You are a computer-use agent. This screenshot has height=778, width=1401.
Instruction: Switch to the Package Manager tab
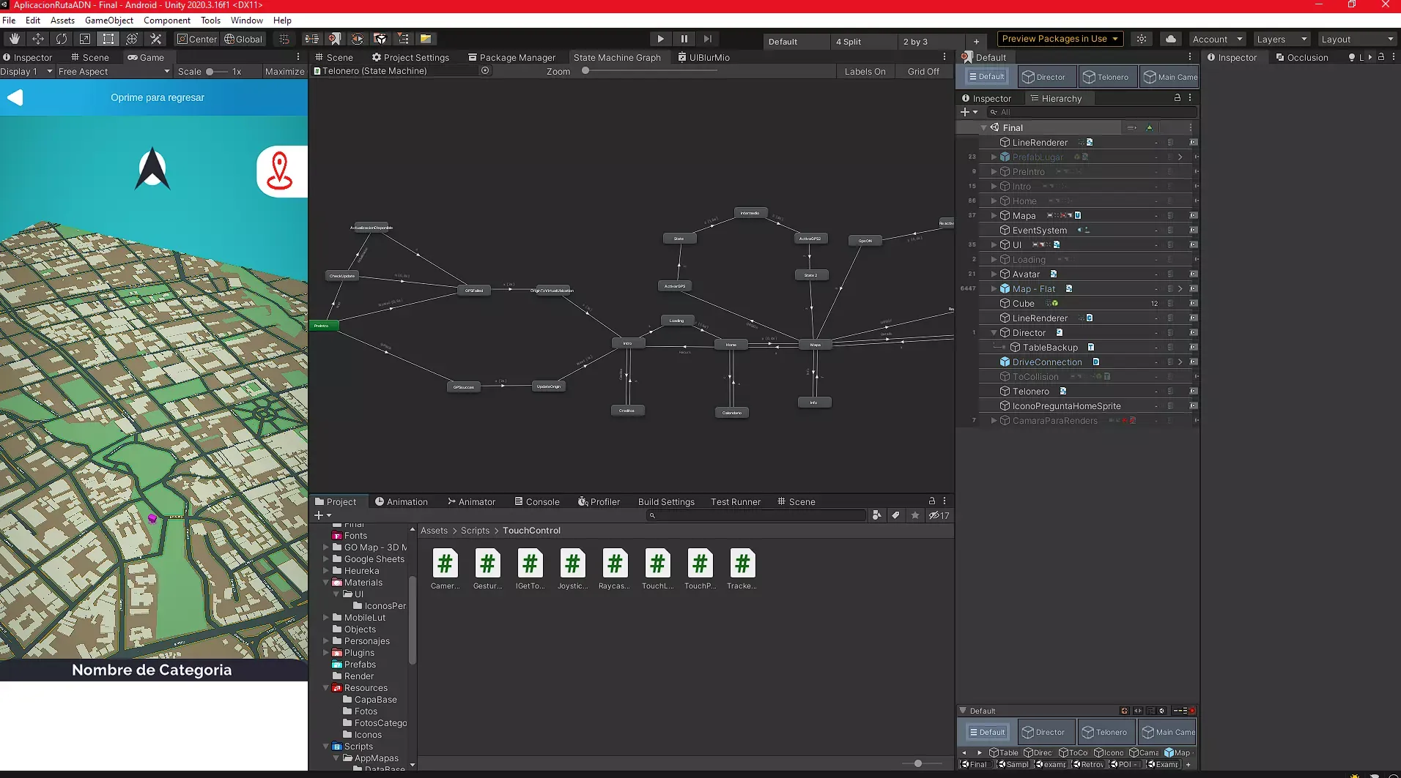511,57
